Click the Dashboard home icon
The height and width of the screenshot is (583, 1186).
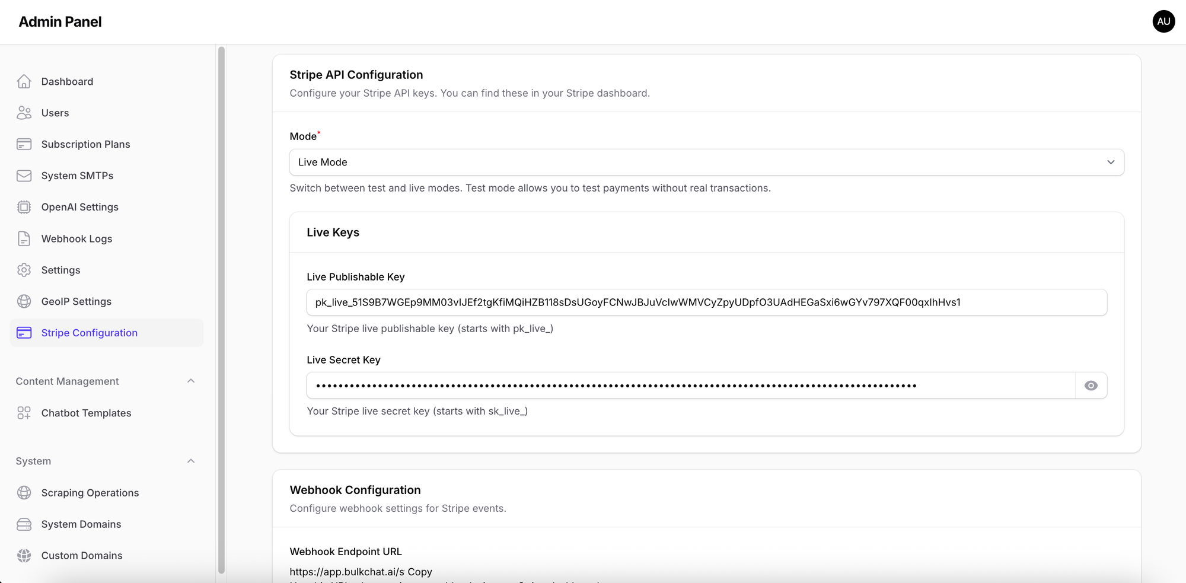tap(24, 81)
